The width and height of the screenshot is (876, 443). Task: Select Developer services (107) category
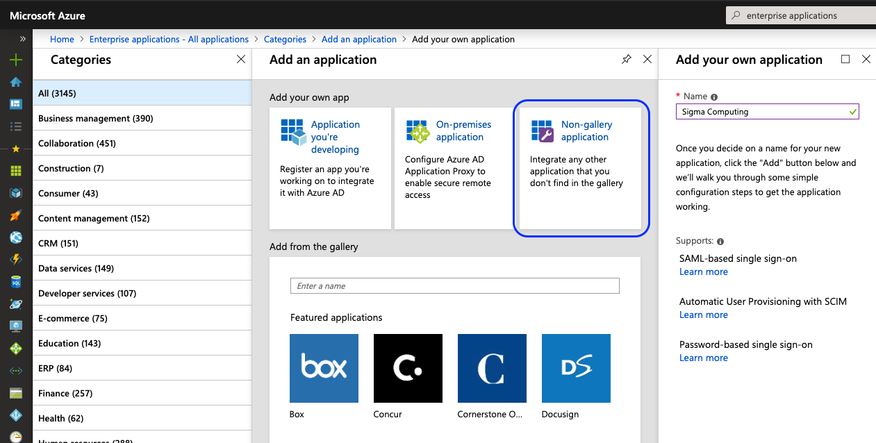[x=142, y=293]
